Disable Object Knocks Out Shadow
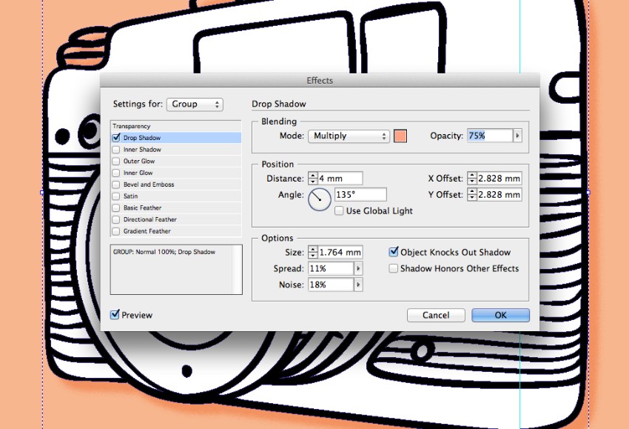This screenshot has width=629, height=429. click(394, 252)
